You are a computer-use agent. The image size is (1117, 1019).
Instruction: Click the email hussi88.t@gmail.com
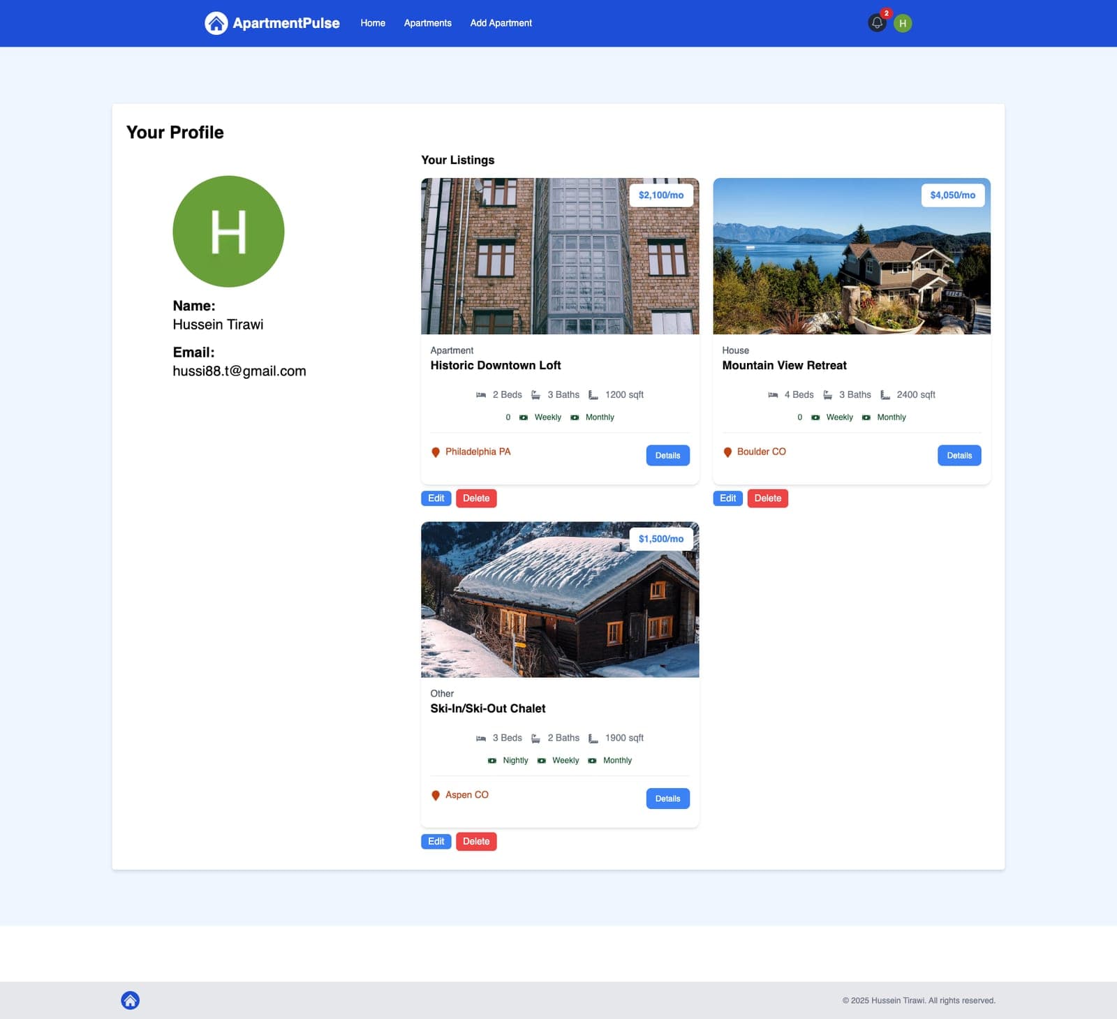pos(239,371)
